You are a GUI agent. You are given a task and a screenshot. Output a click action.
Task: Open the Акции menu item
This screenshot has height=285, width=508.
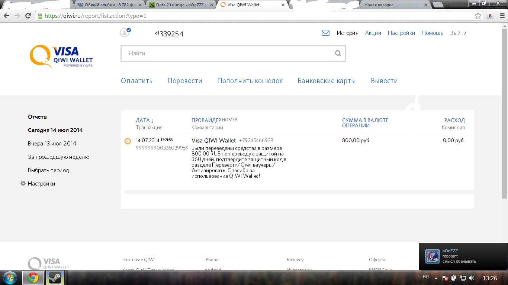click(x=373, y=33)
